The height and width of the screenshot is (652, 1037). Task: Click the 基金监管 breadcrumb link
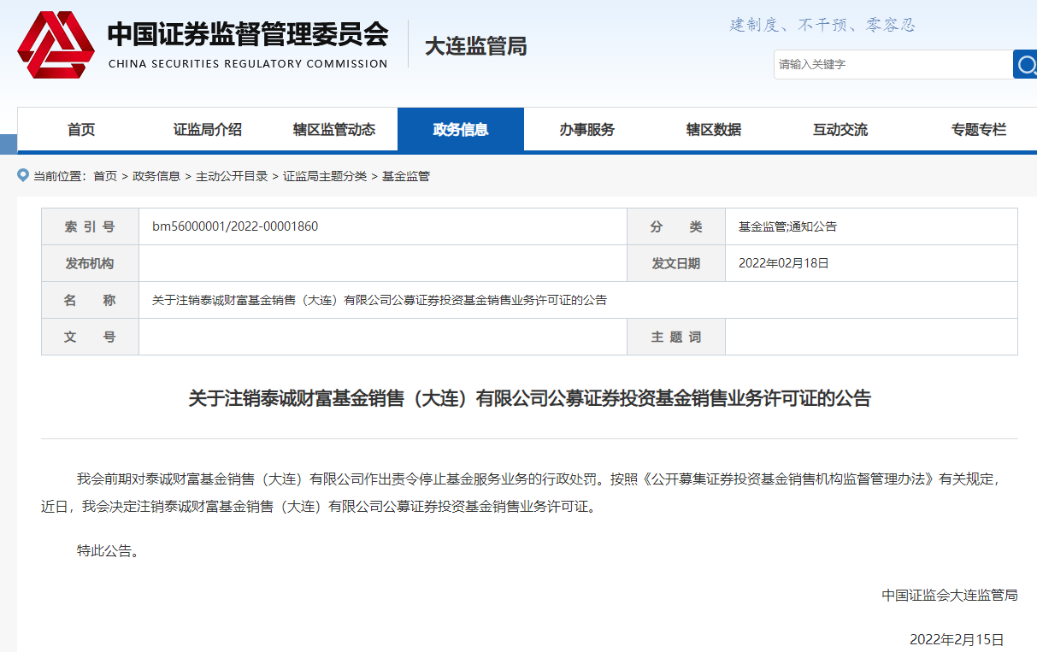tap(406, 176)
